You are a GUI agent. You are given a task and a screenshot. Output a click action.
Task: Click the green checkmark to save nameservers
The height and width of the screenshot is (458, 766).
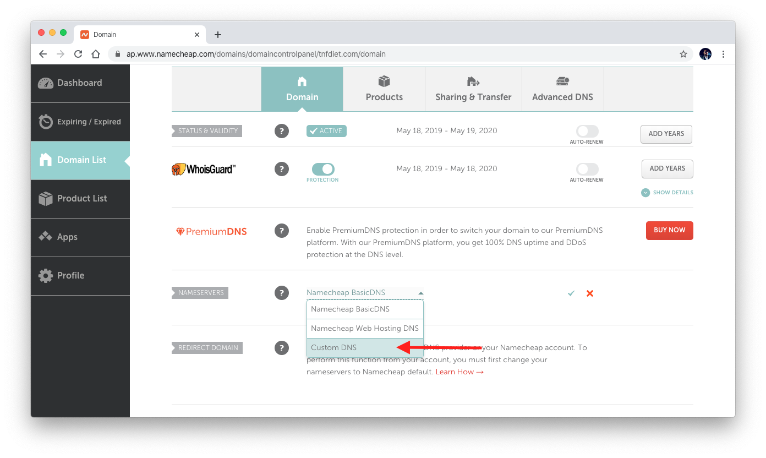pyautogui.click(x=571, y=293)
